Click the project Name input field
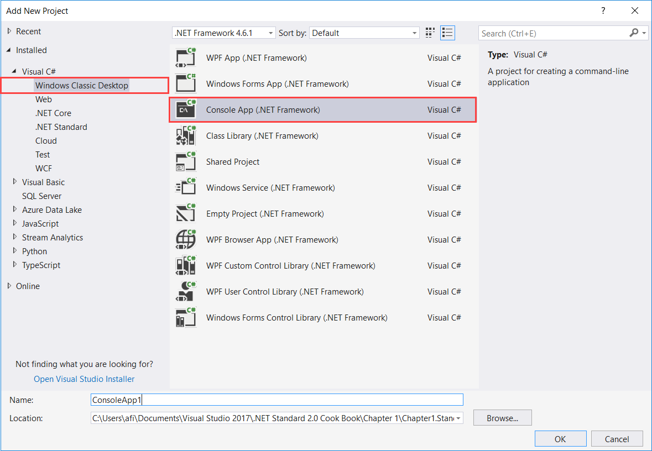The width and height of the screenshot is (652, 451). coord(277,400)
